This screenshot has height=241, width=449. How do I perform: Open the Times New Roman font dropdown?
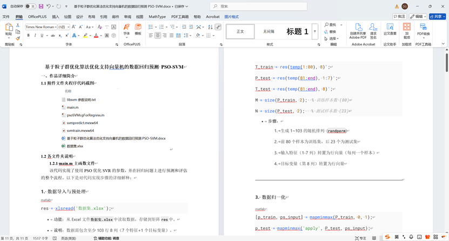(x=56, y=27)
